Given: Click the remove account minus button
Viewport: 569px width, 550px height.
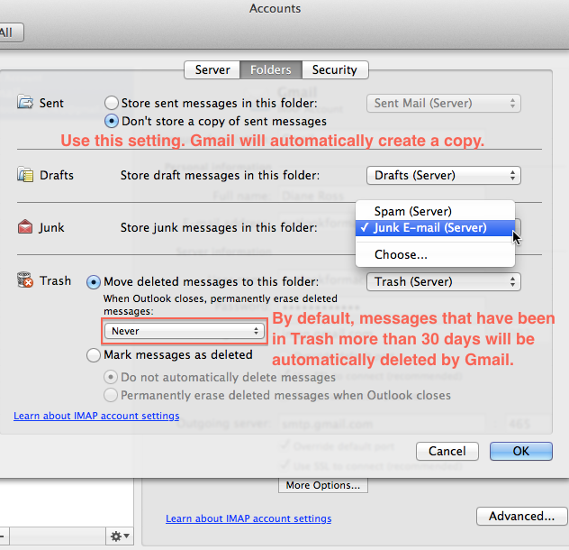Looking at the screenshot, I should [x=3, y=536].
